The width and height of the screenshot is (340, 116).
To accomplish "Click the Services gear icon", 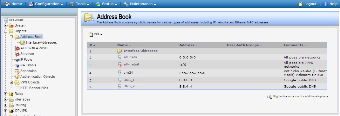I will click(17, 54).
